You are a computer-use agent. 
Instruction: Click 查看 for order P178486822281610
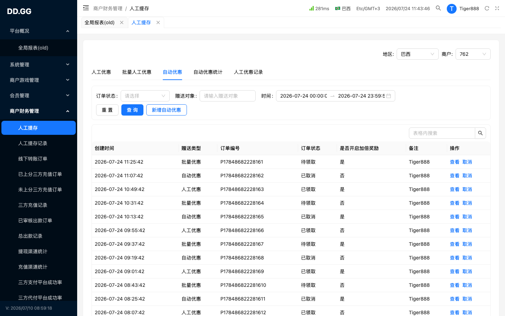454,285
